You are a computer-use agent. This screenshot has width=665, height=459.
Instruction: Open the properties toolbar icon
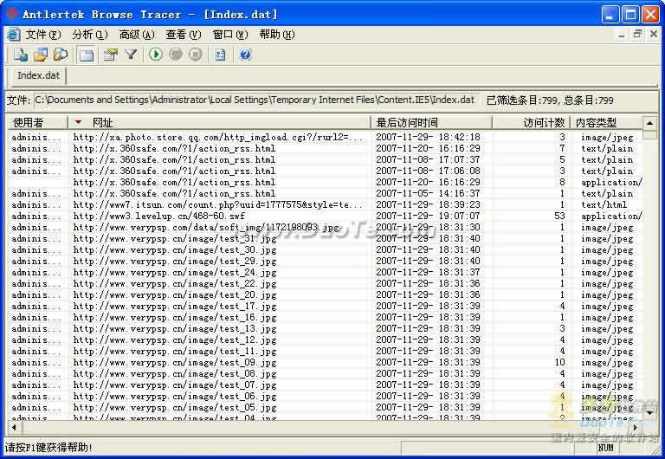tap(110, 55)
